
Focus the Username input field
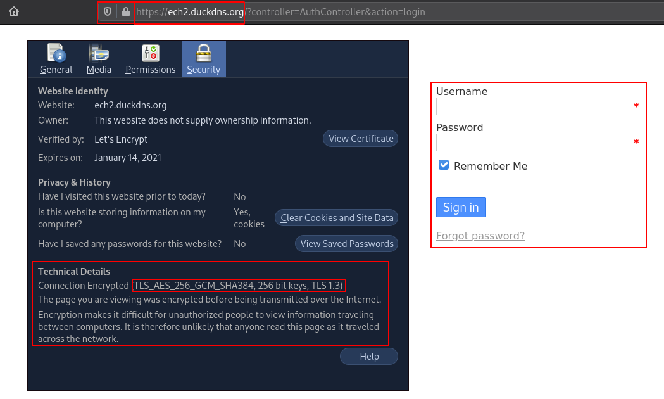click(x=533, y=106)
